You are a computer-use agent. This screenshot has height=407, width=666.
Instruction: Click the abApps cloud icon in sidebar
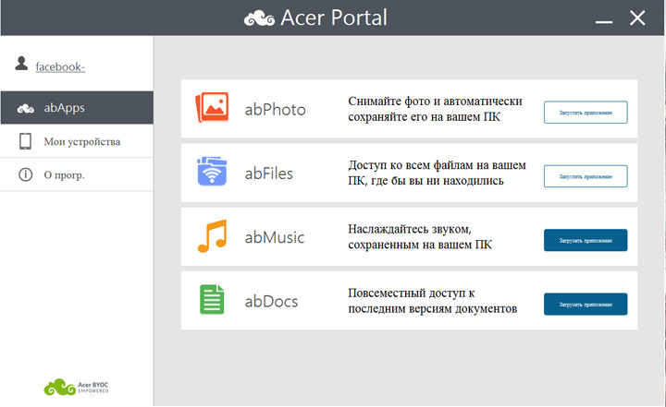point(26,109)
